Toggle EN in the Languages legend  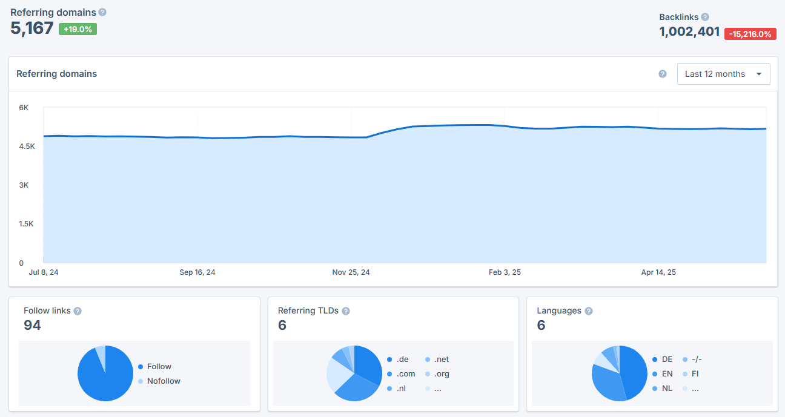tap(667, 373)
